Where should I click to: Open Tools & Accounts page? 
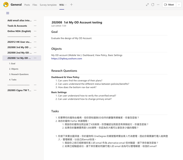point(17,26)
